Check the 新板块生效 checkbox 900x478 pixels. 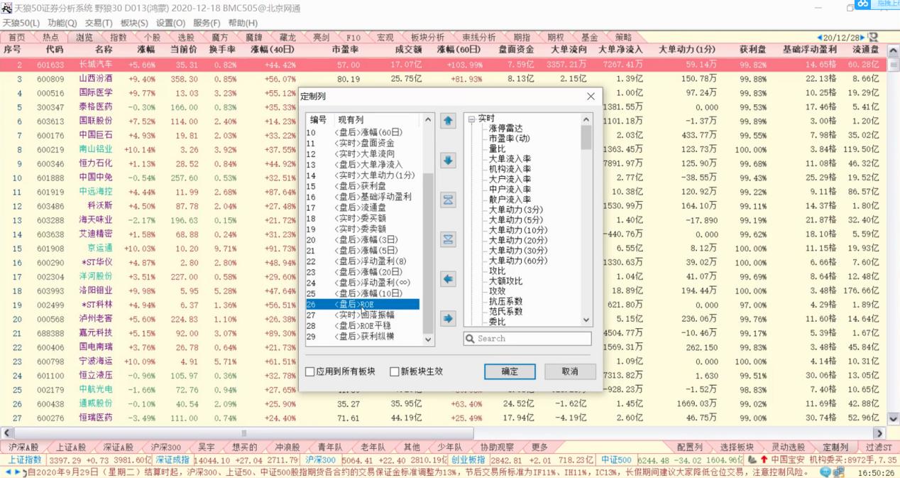click(394, 372)
